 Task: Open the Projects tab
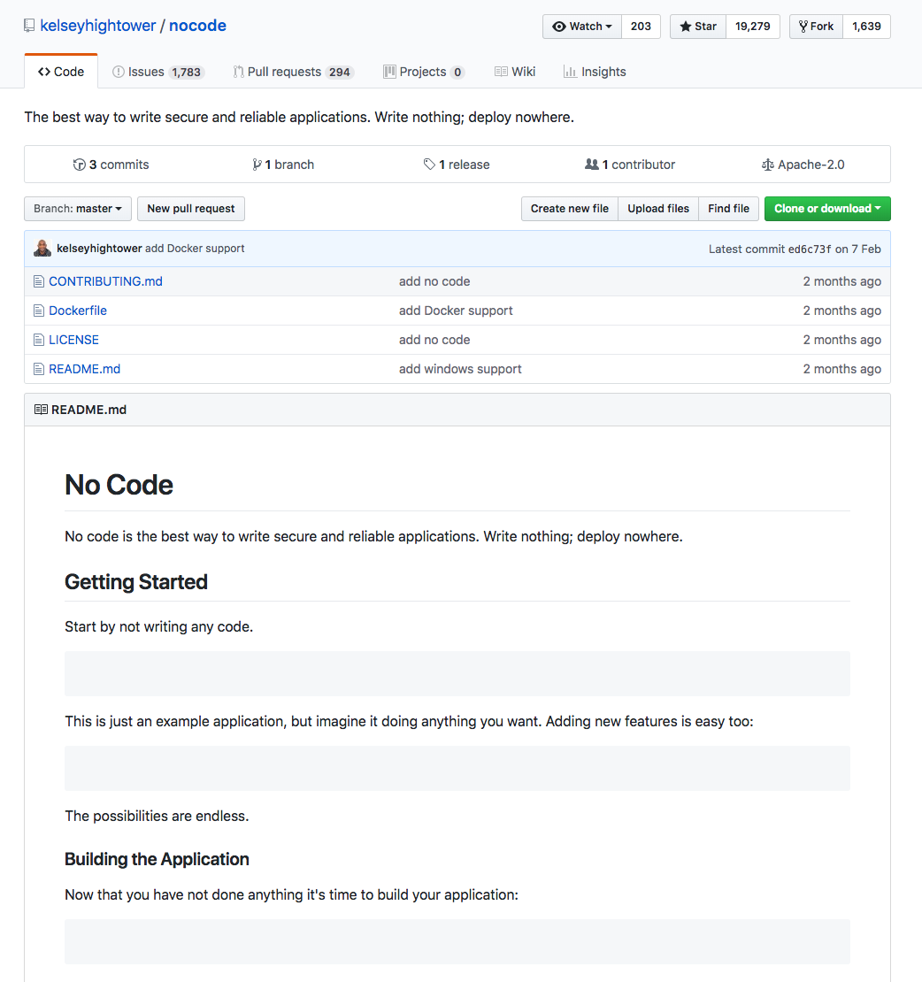coord(424,72)
